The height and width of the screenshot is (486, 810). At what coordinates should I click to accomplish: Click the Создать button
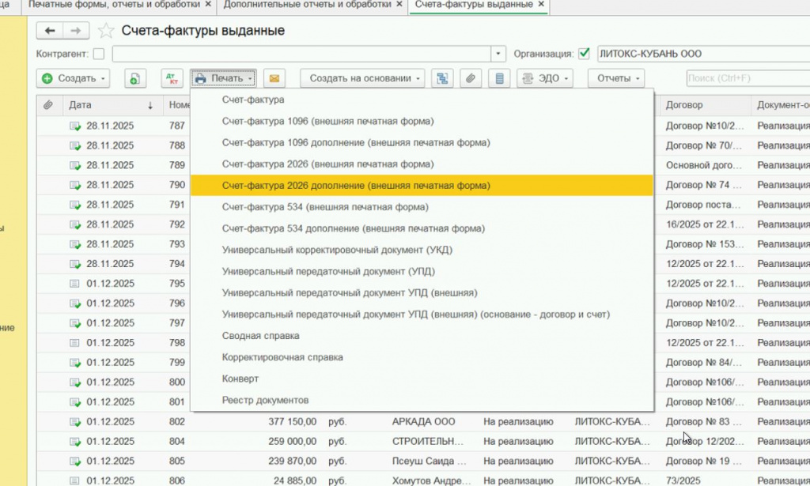(73, 78)
